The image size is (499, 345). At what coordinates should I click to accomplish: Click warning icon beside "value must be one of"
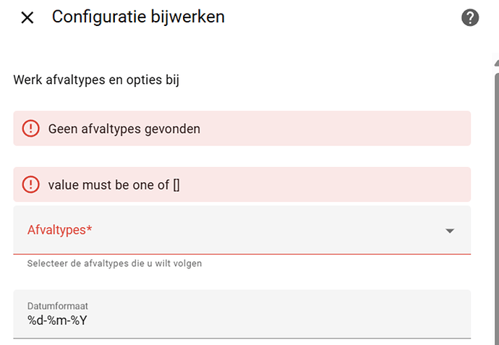(x=31, y=184)
